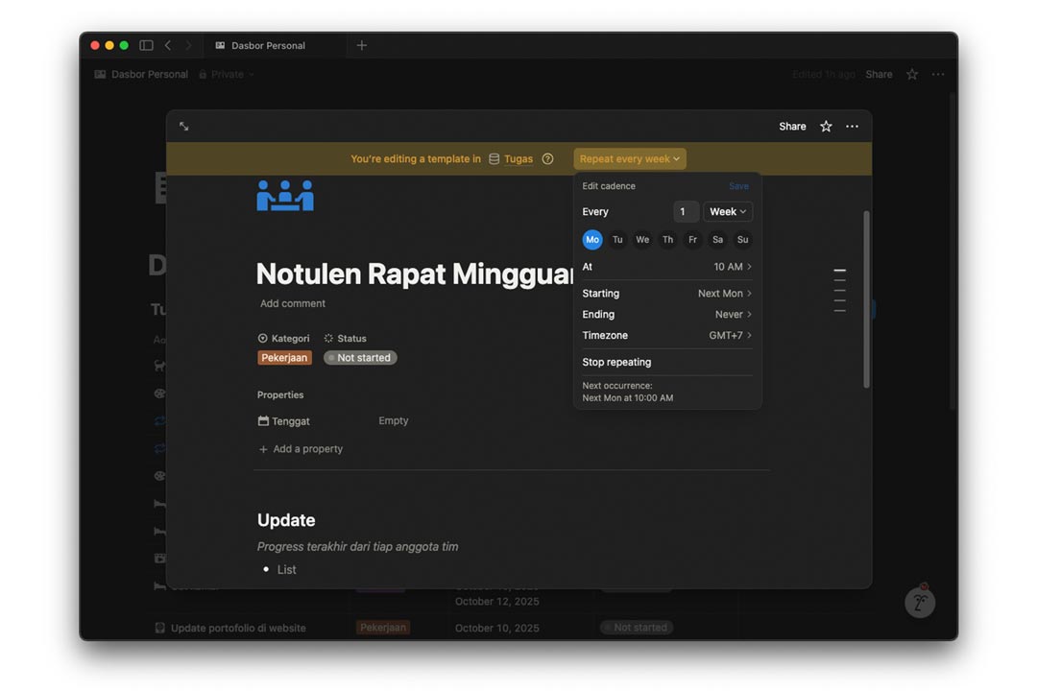Favorite the page using the star icon
Screen dimensions: 1037x691
pos(825,126)
